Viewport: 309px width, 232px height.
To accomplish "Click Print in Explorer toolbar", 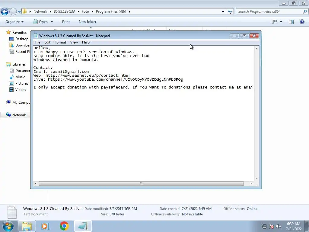I will tap(66, 22).
